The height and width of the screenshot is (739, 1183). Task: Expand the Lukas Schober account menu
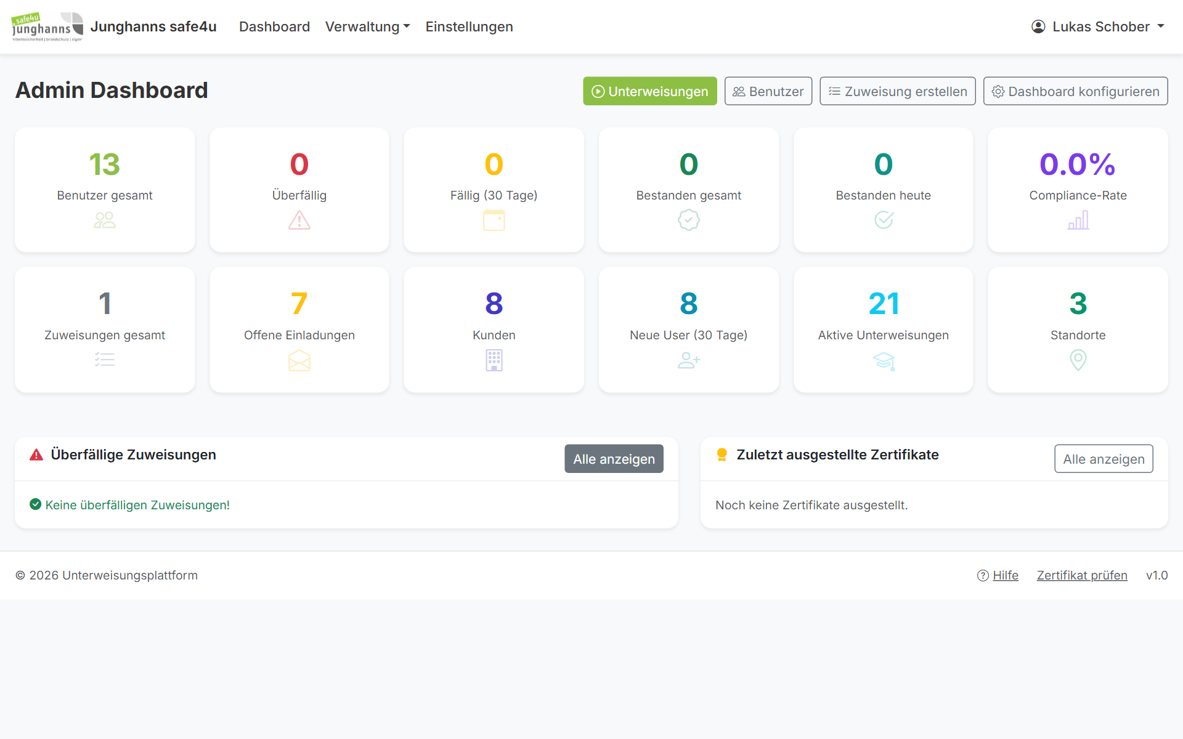click(x=1098, y=26)
